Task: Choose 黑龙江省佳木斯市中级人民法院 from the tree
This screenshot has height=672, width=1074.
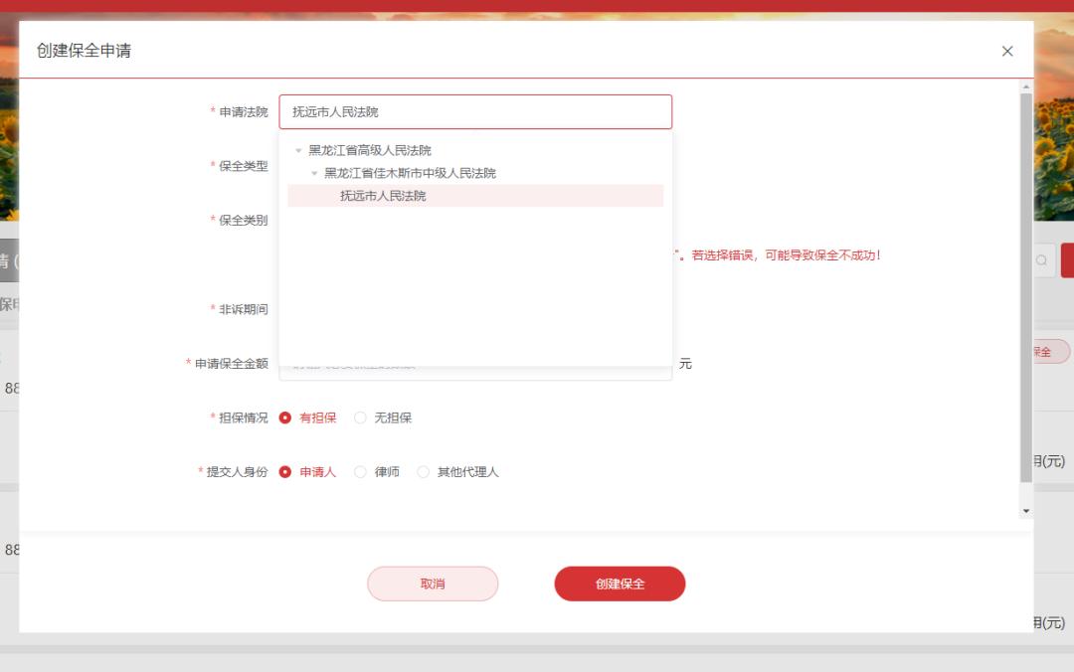Action: tap(410, 173)
